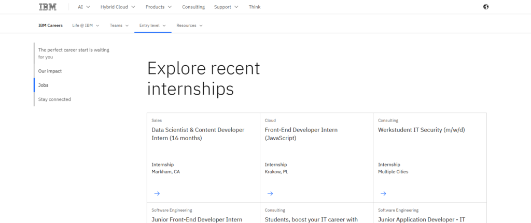Screen dimensions: 531x223
Task: Open the globe region selector icon
Action: click(486, 7)
